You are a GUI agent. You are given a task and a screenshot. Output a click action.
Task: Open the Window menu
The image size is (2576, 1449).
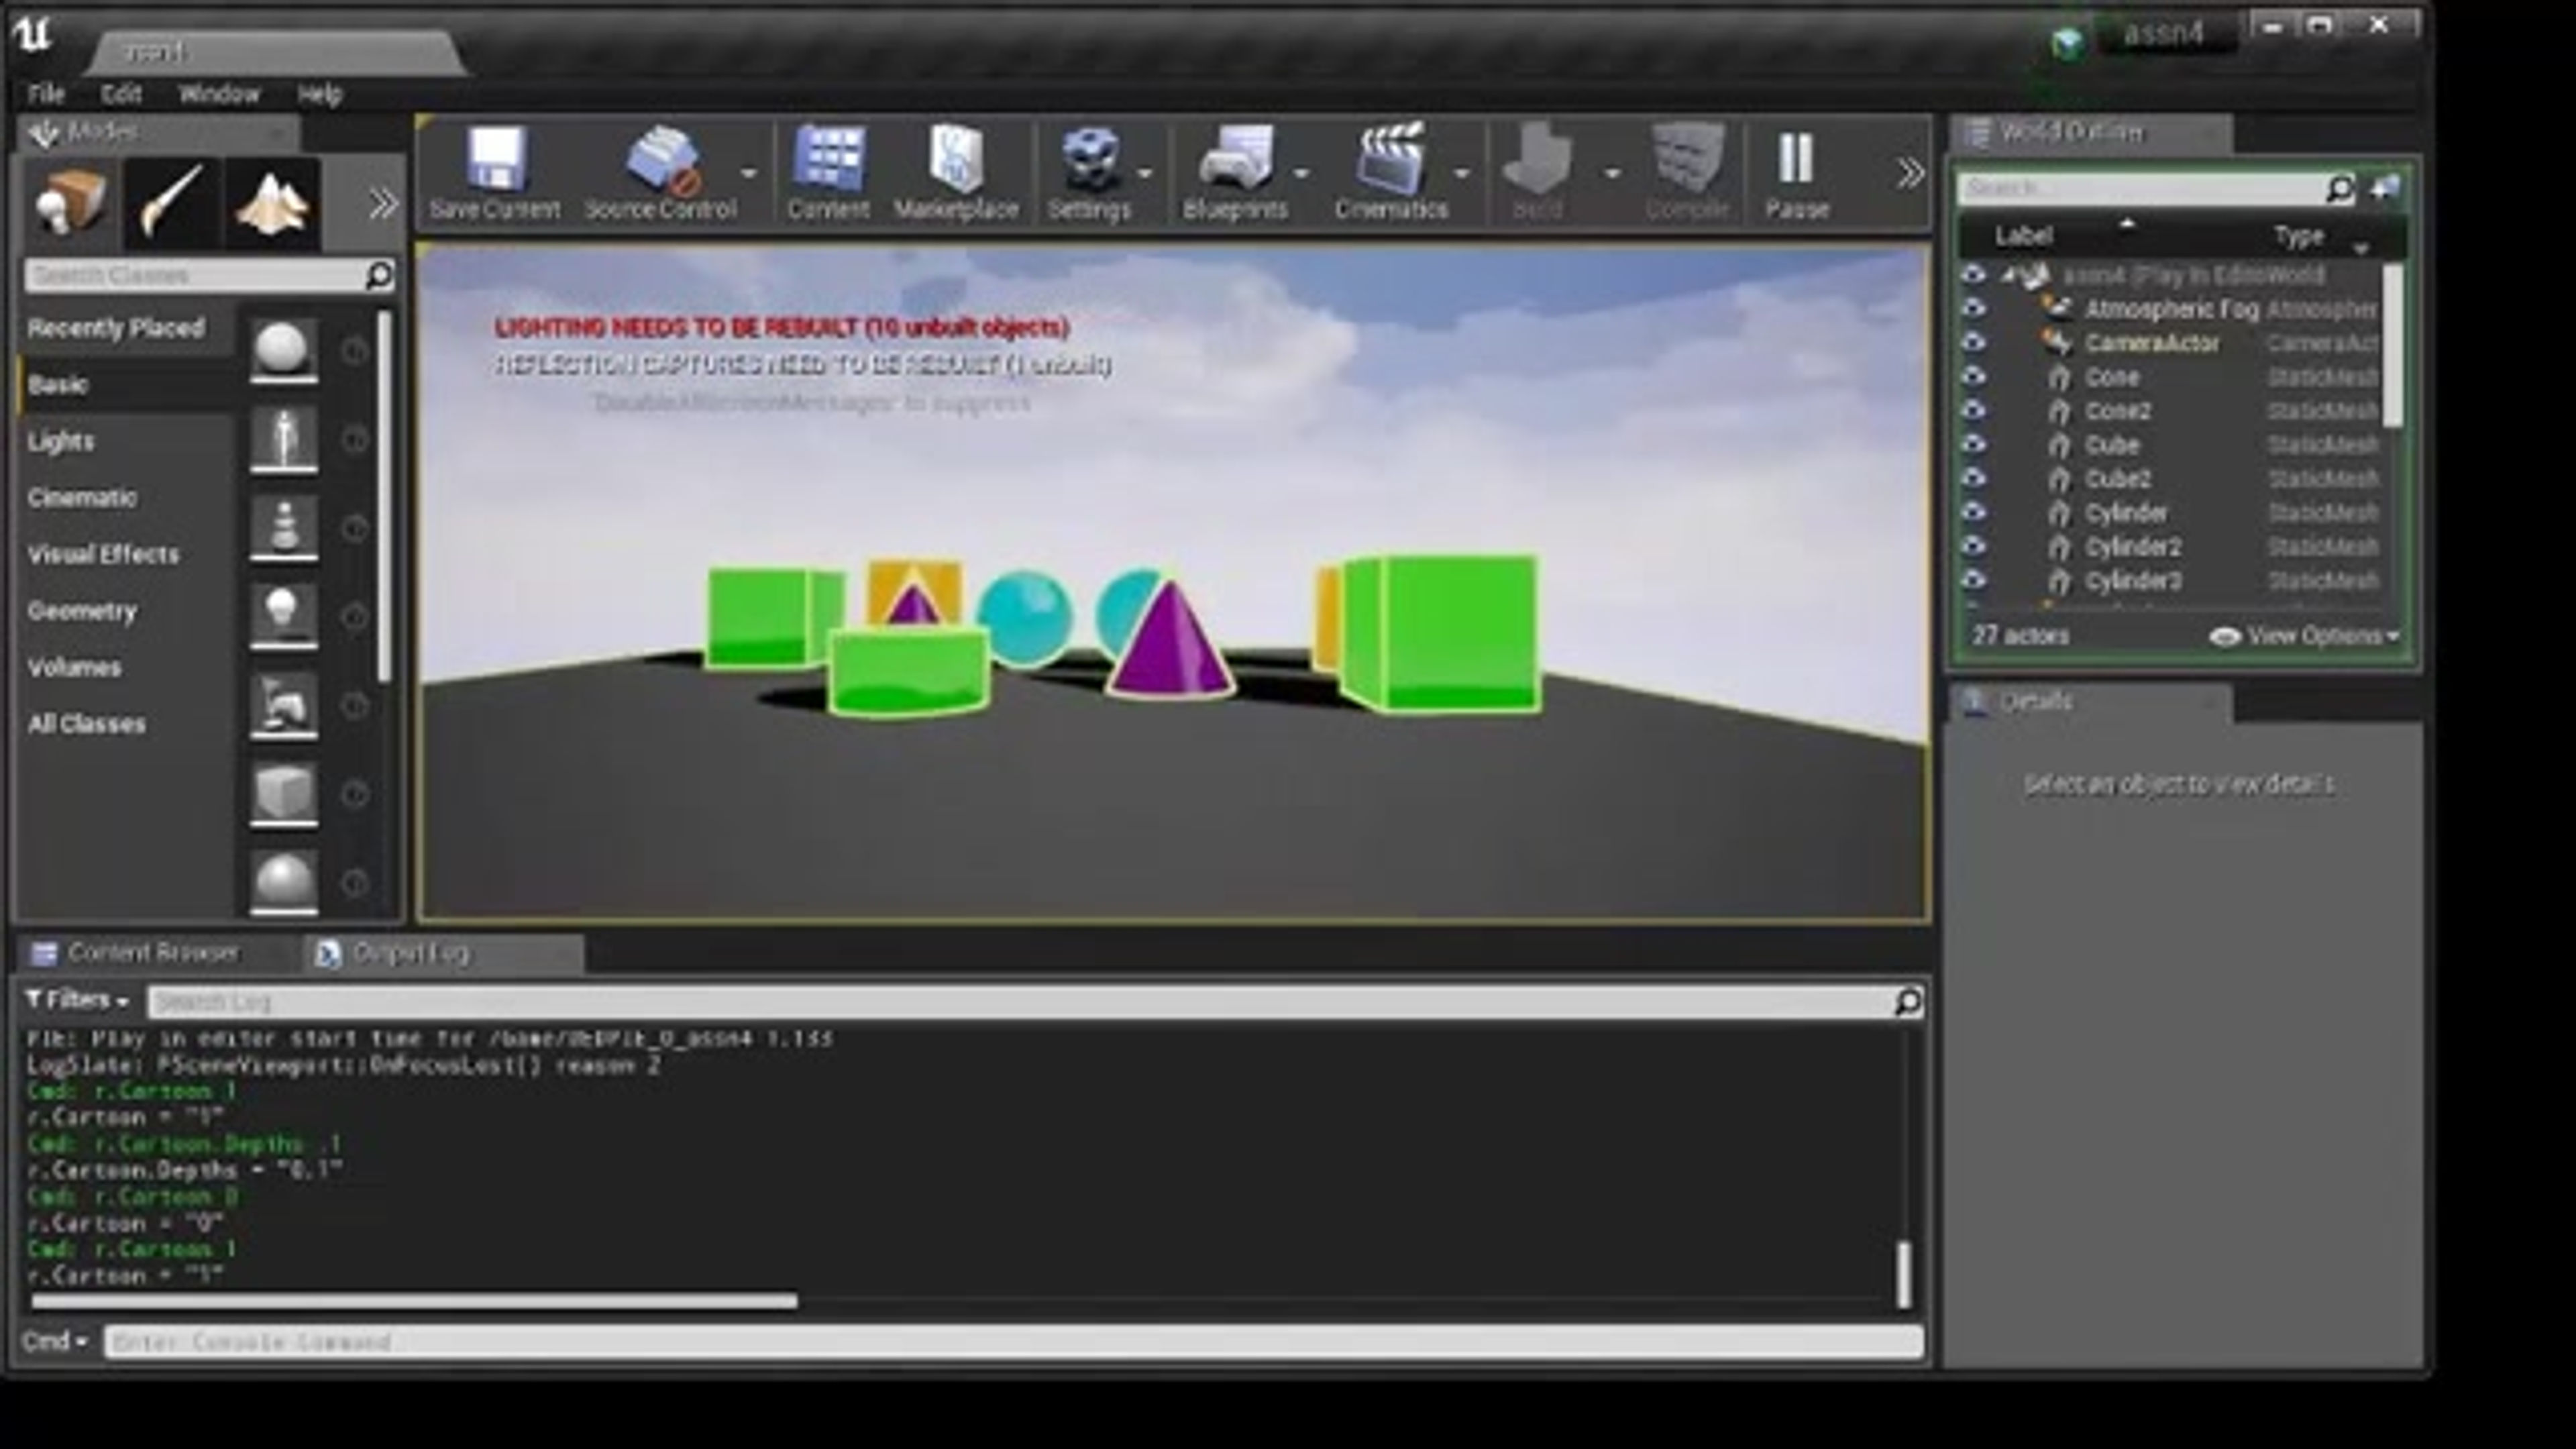coord(218,94)
